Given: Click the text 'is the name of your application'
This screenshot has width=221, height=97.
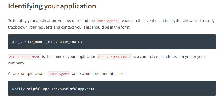Looking at the screenshot, I should click(x=69, y=57).
